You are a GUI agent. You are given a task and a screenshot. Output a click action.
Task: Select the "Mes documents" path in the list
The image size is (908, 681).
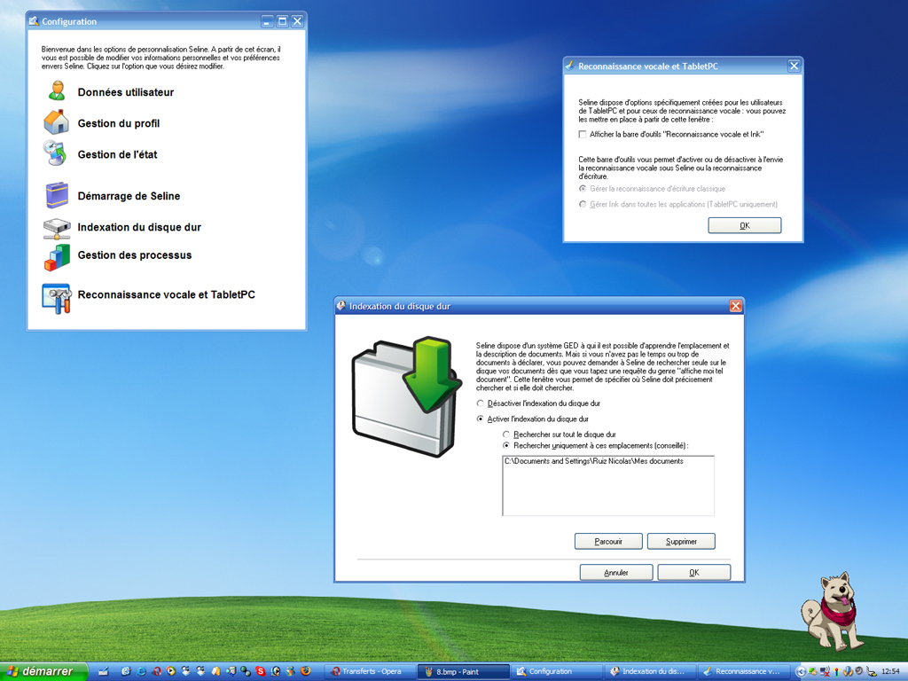tap(593, 461)
